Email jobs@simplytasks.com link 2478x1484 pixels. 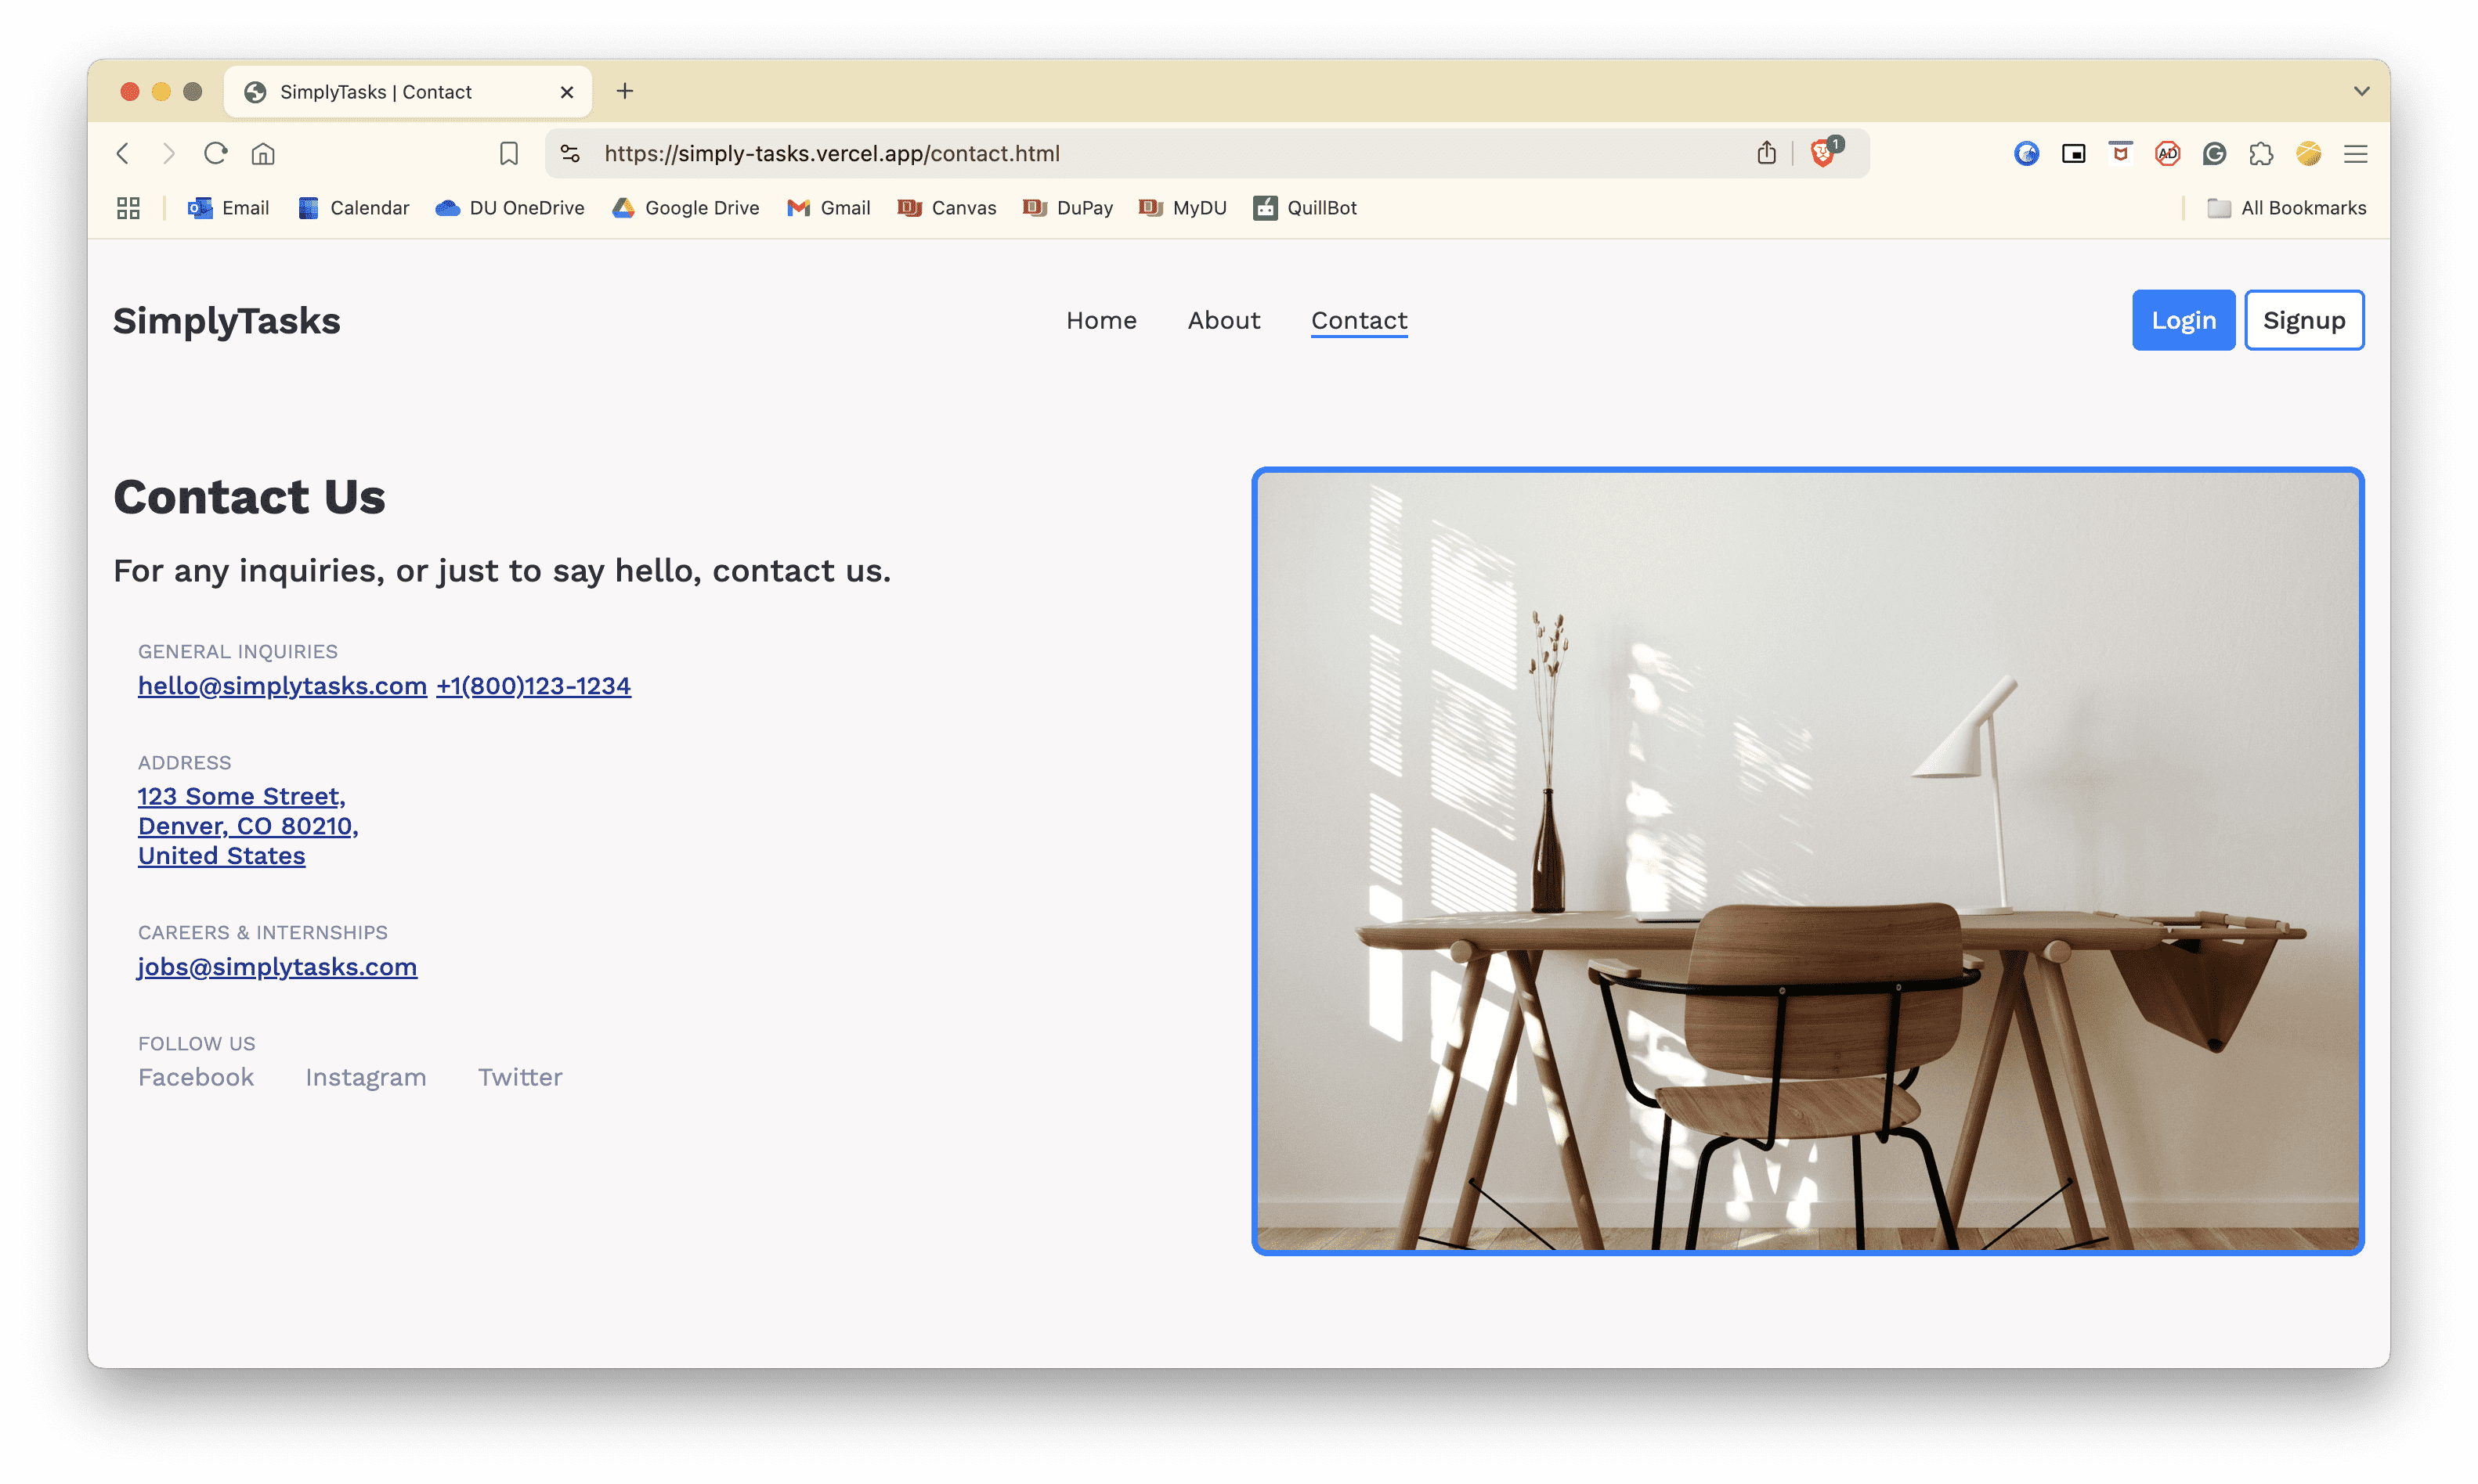coord(277,967)
